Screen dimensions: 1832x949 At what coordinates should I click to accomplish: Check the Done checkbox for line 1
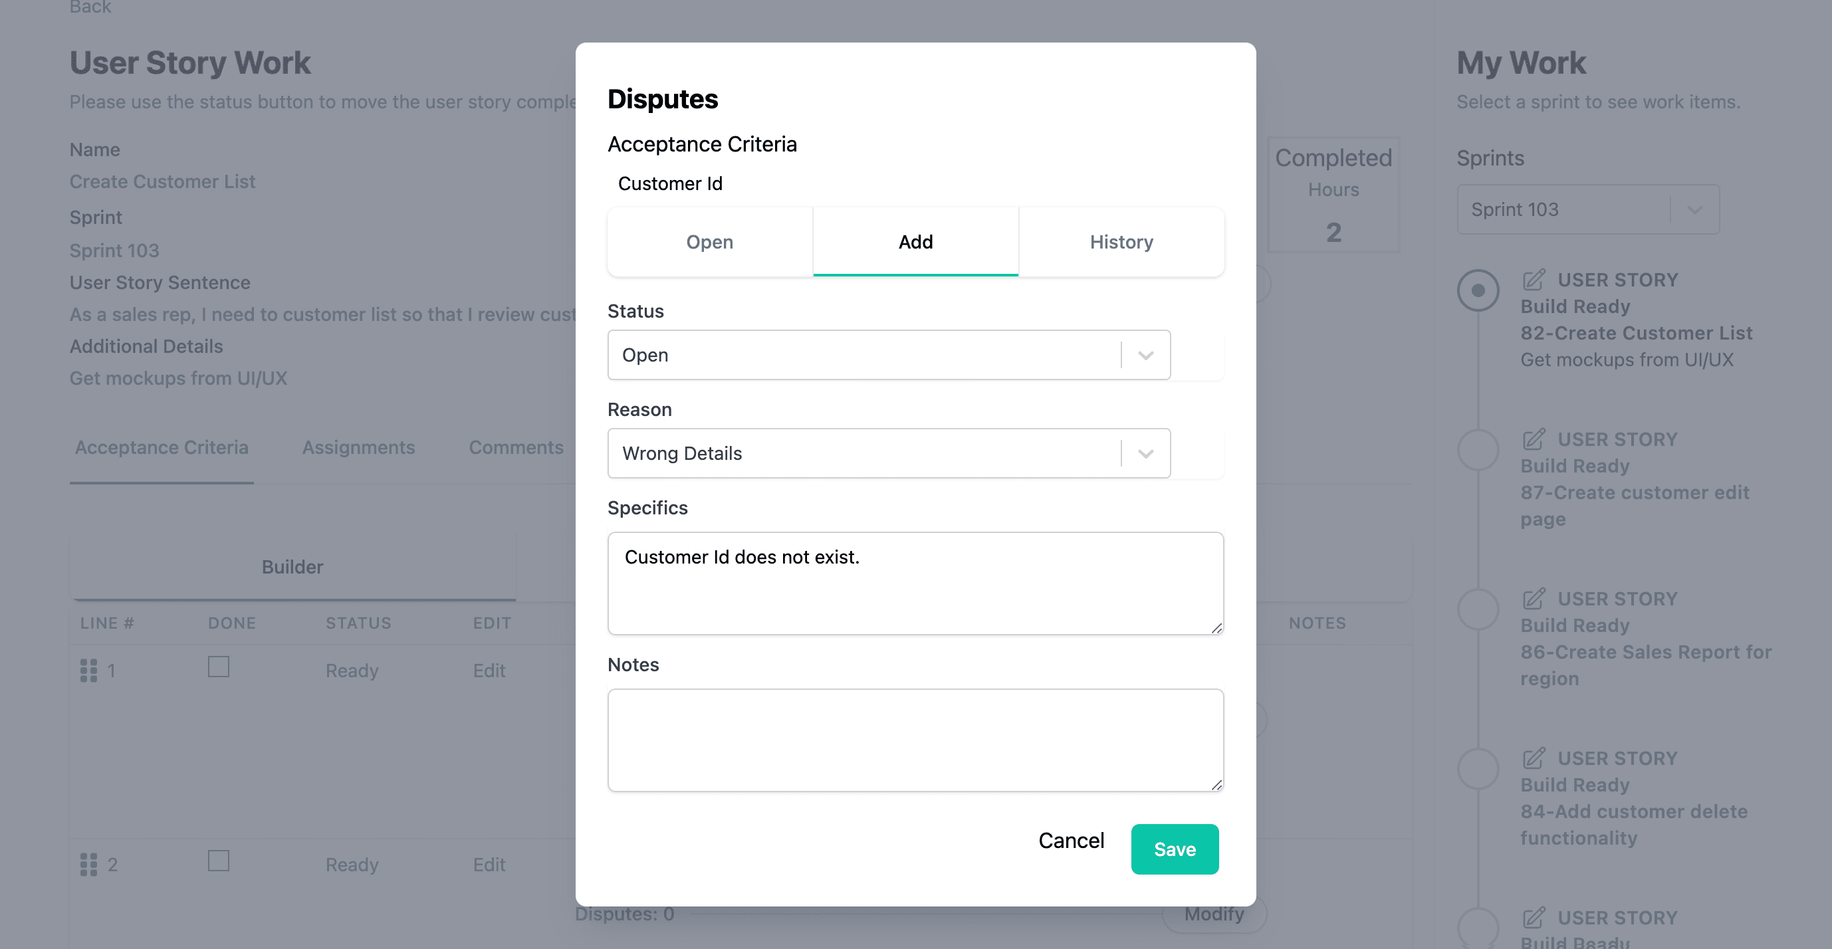click(218, 667)
